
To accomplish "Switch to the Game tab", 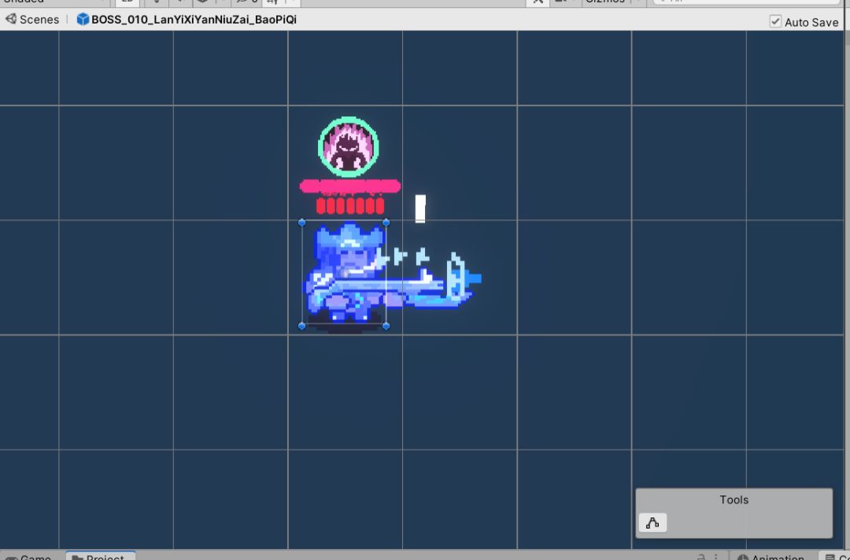I will [x=29, y=556].
